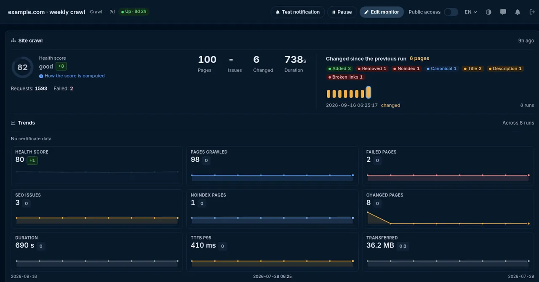Click the 410 ms TTFB value
The height and width of the screenshot is (282, 539).
point(203,245)
